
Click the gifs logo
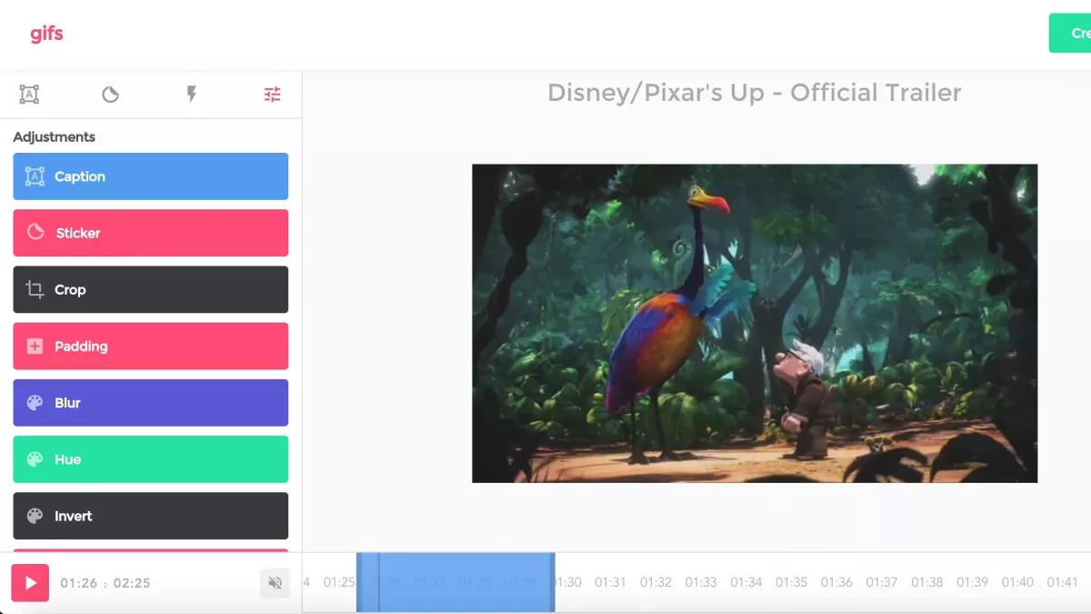46,34
